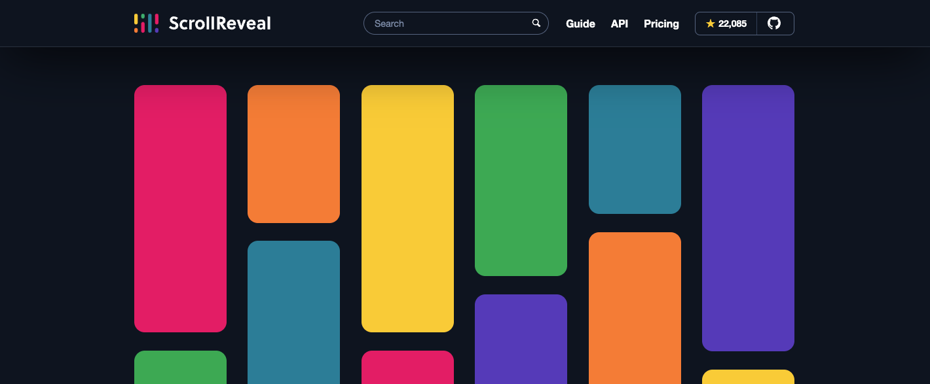930x384 pixels.
Task: Go to the API section
Action: tap(620, 24)
